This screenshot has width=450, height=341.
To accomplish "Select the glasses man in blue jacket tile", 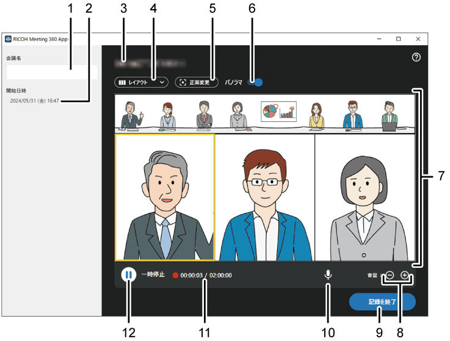I will click(x=265, y=197).
